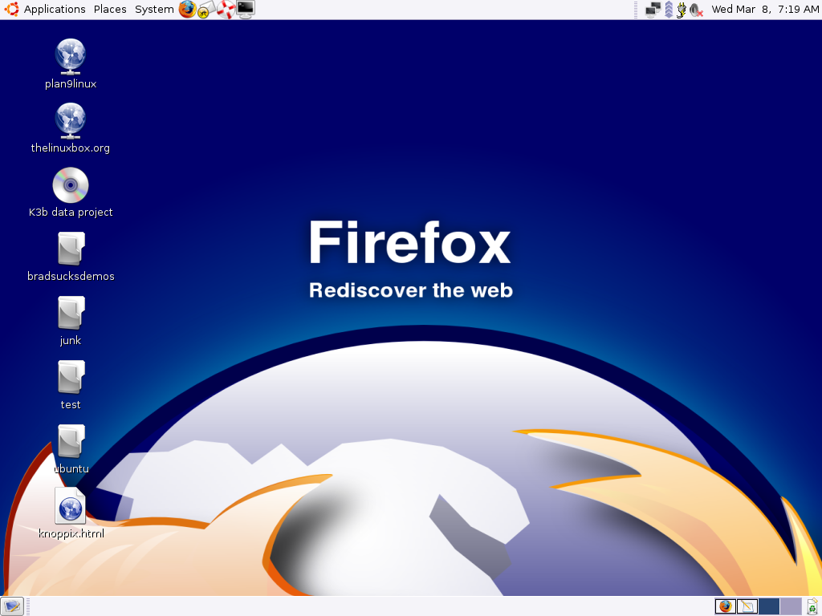
Task: Click the 'plan9linux' label text
Action: pyautogui.click(x=71, y=83)
